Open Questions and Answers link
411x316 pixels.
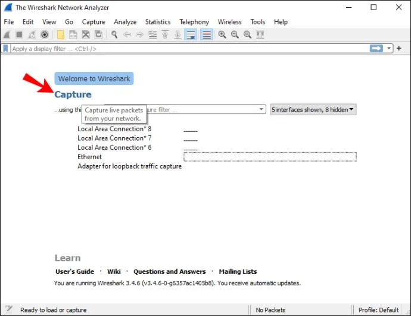point(170,271)
